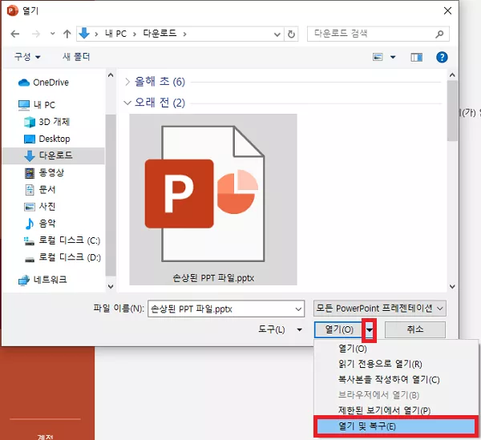
Task: Select OneDrive in the navigation pane
Action: (43, 83)
